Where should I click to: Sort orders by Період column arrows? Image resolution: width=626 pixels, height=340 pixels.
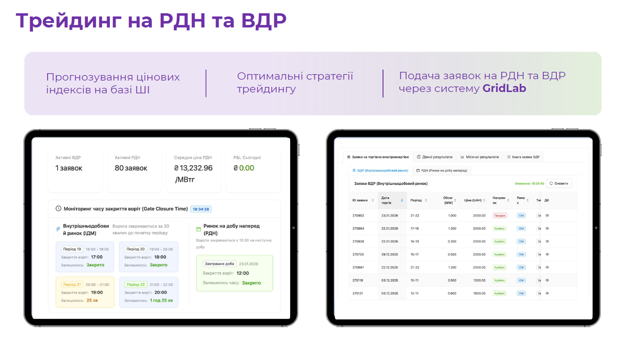[426, 200]
